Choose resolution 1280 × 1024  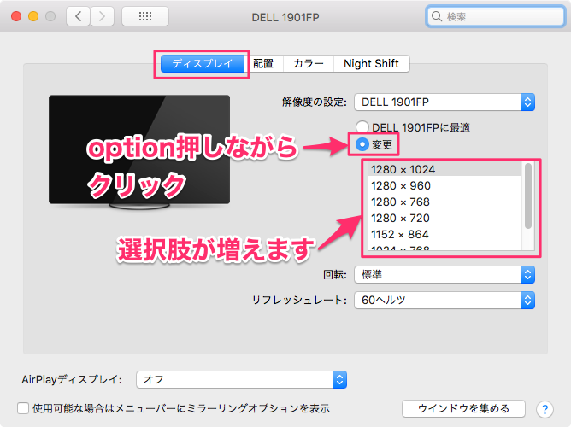[444, 169]
